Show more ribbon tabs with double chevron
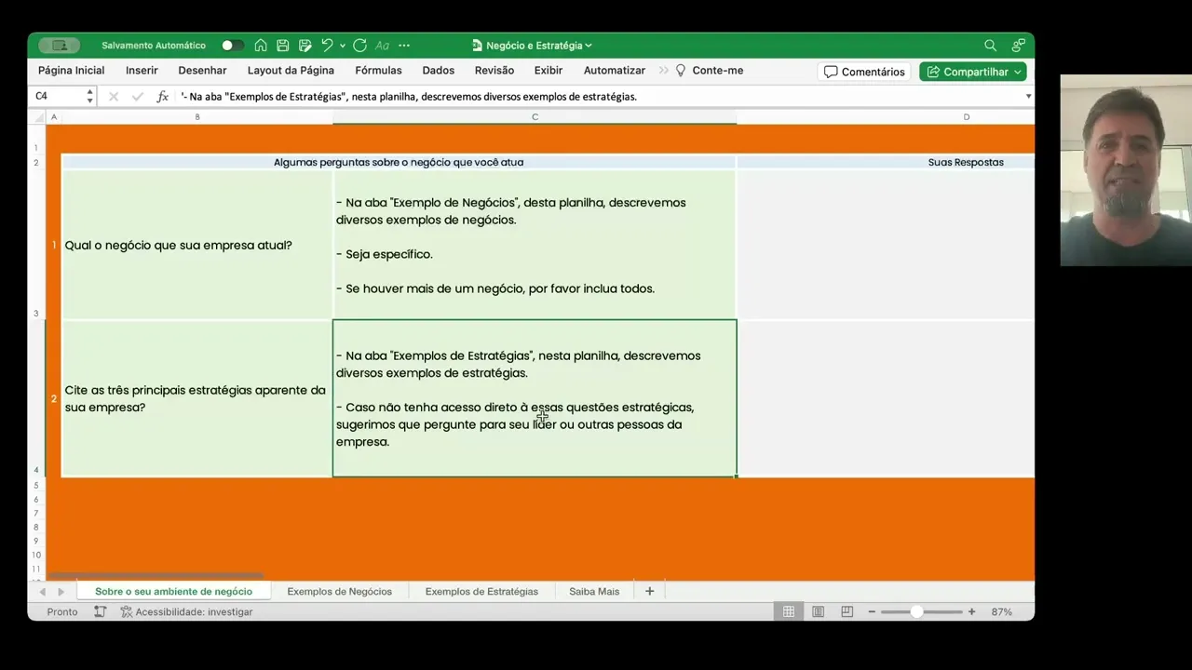 (664, 71)
